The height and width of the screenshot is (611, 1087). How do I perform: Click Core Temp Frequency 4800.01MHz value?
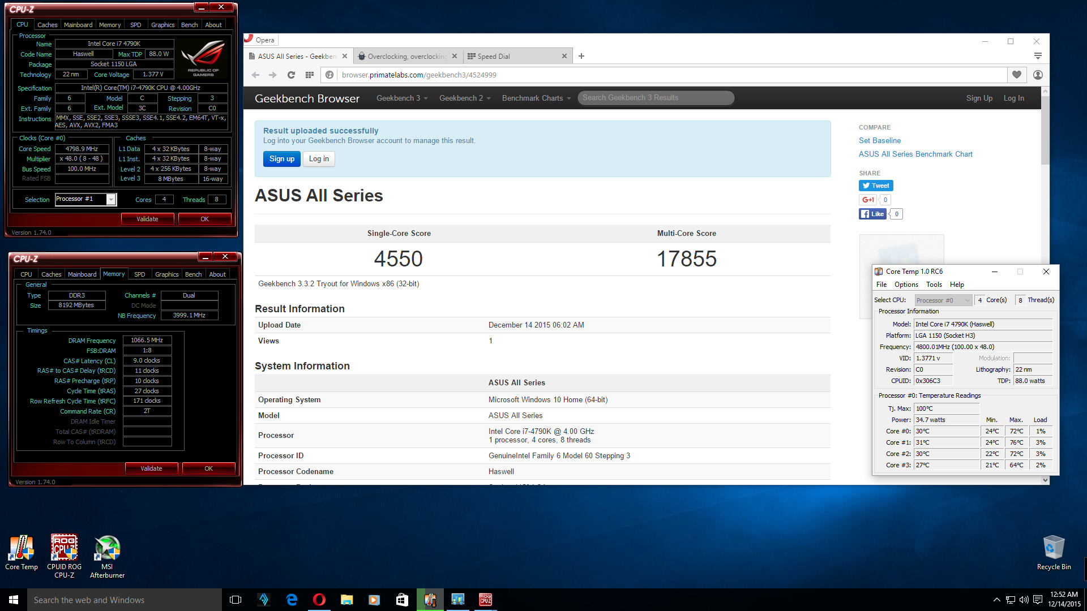983,347
